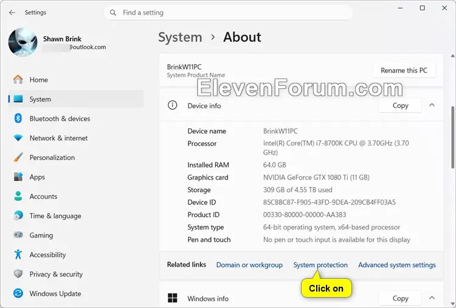Viewport: 456px width, 308px height.
Task: Open the Home settings page
Action: 76,80
